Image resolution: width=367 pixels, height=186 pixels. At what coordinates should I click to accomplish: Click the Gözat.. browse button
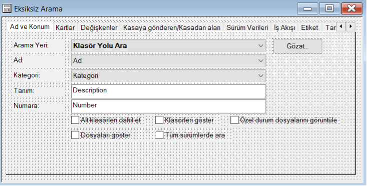click(297, 46)
